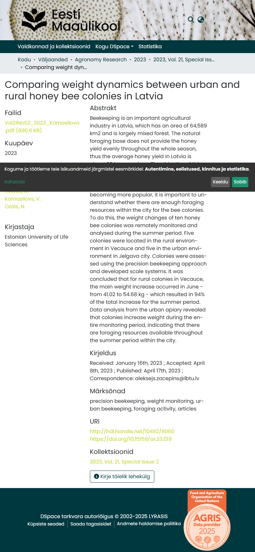Accept cookies with the Sobib button
The image size is (255, 552).
coord(240,182)
